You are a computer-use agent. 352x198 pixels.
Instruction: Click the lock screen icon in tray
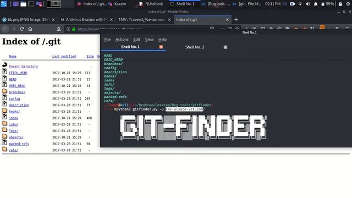tap(340, 4)
